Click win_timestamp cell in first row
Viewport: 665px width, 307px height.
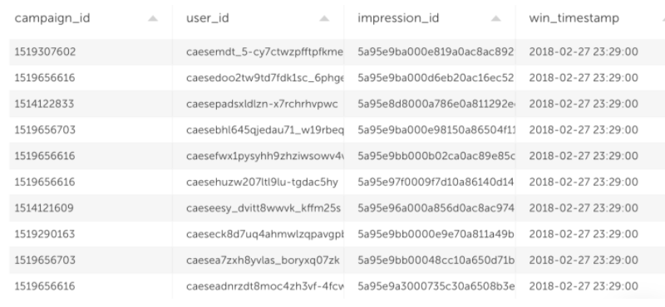pos(584,52)
